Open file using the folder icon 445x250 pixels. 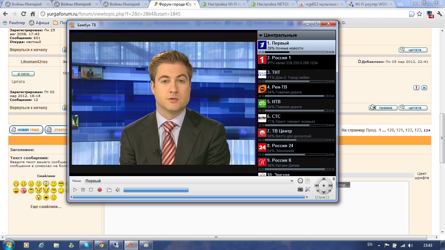109,190
